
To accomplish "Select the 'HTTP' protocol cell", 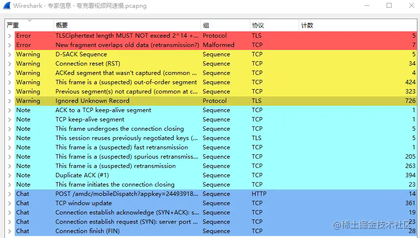I will [x=259, y=194].
